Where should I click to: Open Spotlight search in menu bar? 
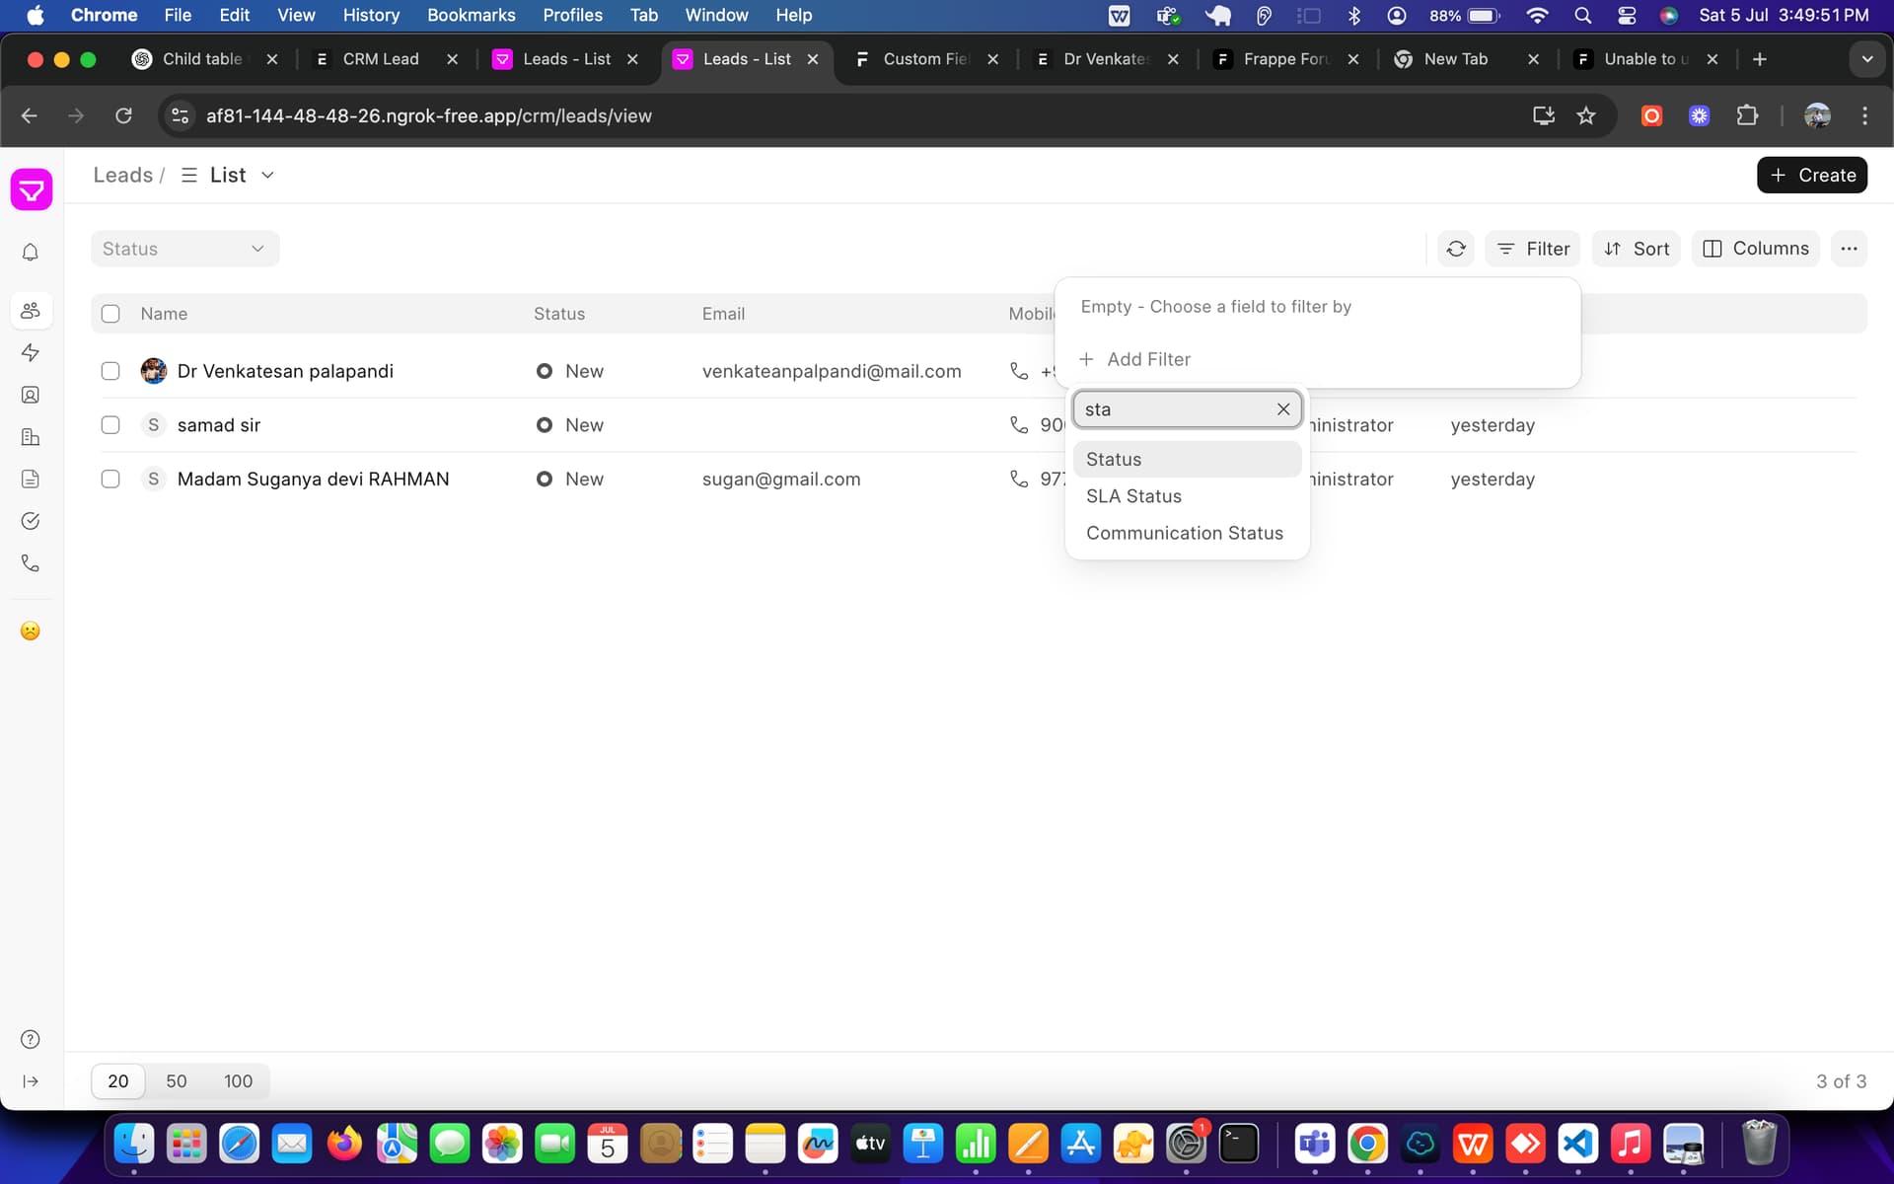1582,15
